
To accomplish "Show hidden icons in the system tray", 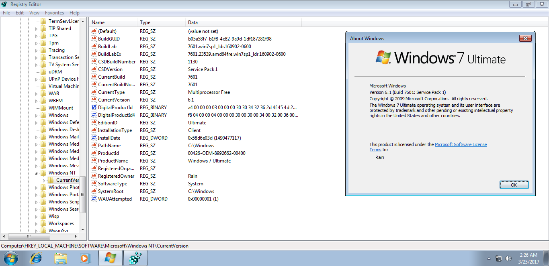I will [x=489, y=258].
